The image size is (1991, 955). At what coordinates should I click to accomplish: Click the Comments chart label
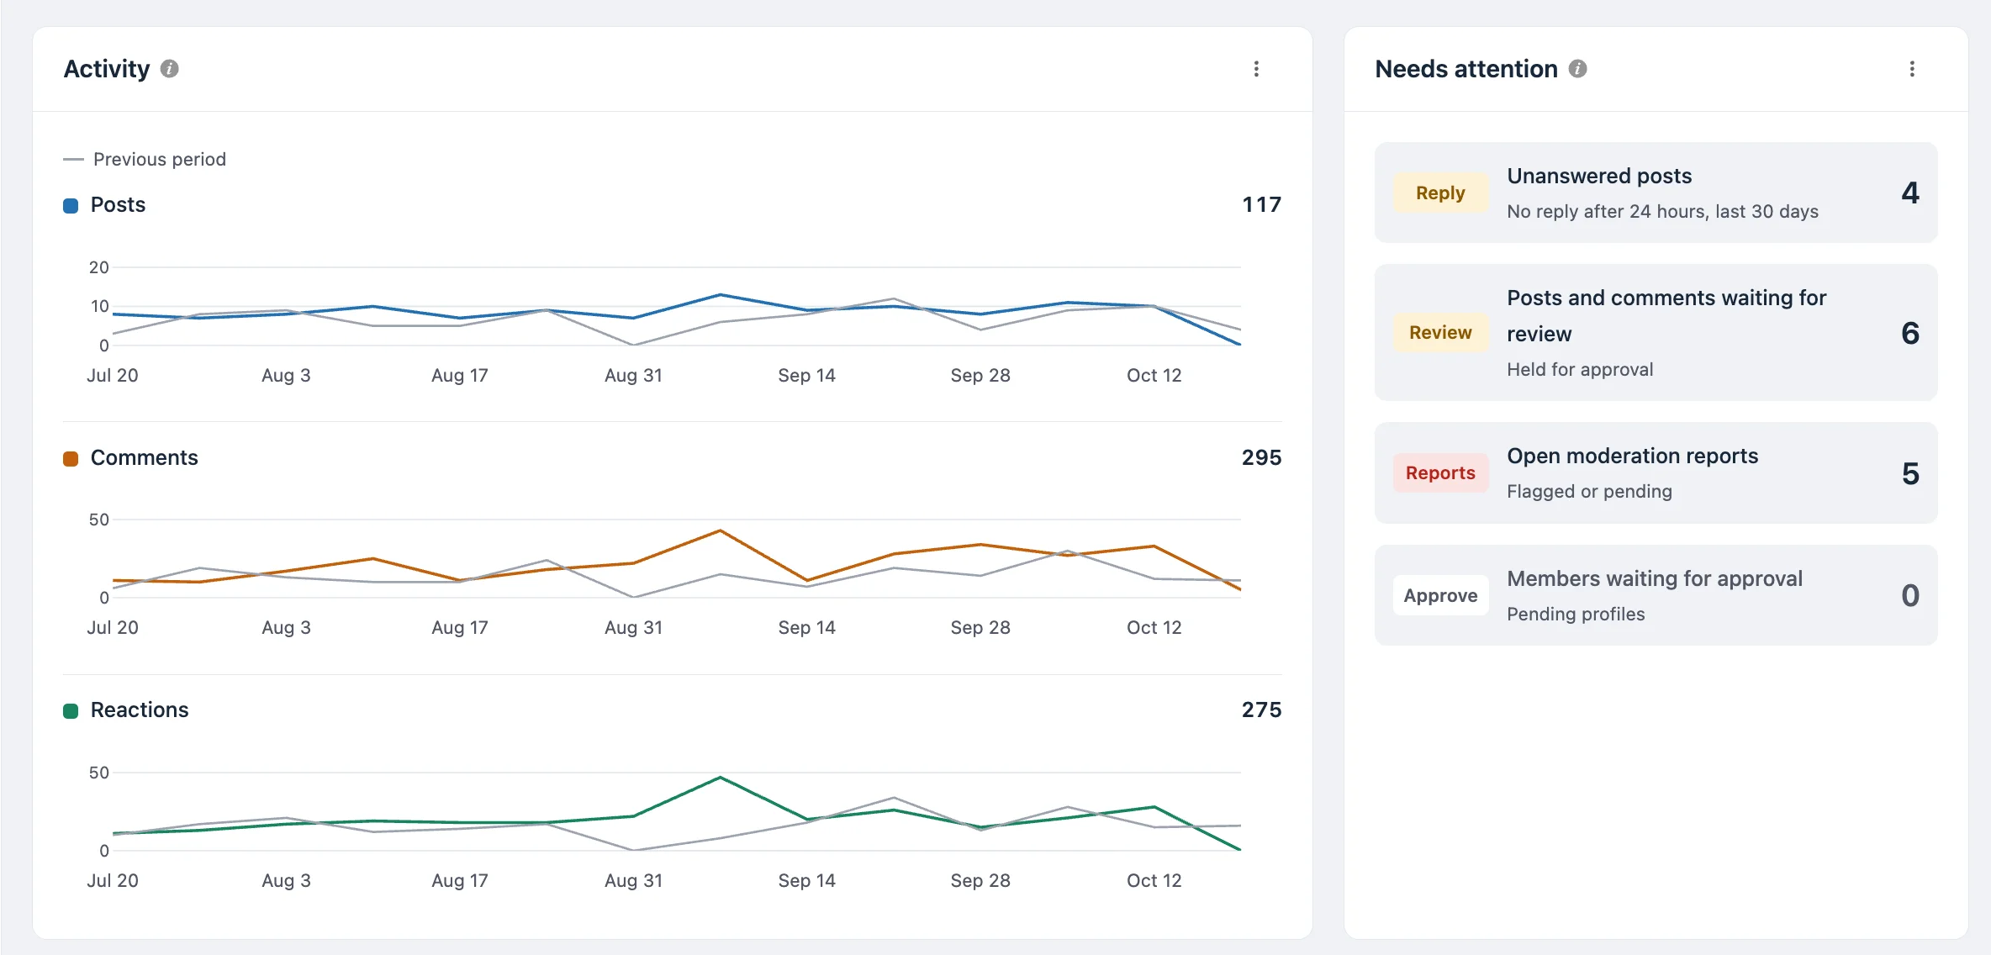(145, 457)
